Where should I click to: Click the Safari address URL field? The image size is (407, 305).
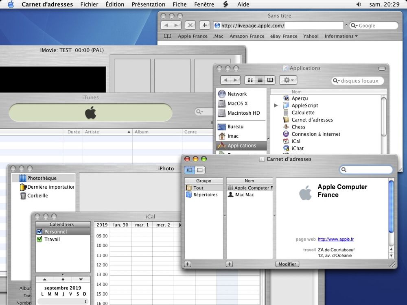click(278, 25)
